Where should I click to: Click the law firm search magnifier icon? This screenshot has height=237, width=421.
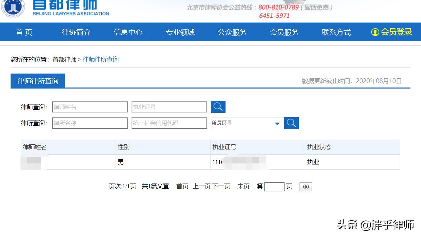click(x=291, y=123)
